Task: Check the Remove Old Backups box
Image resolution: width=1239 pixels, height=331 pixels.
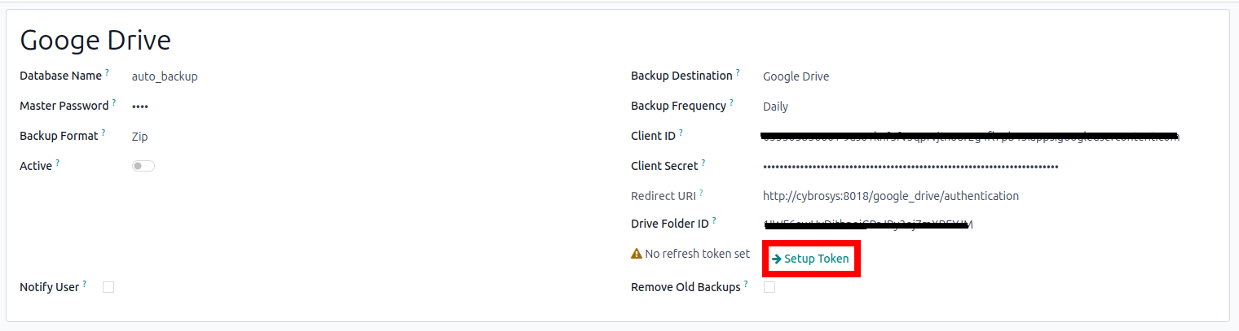Action: [769, 287]
